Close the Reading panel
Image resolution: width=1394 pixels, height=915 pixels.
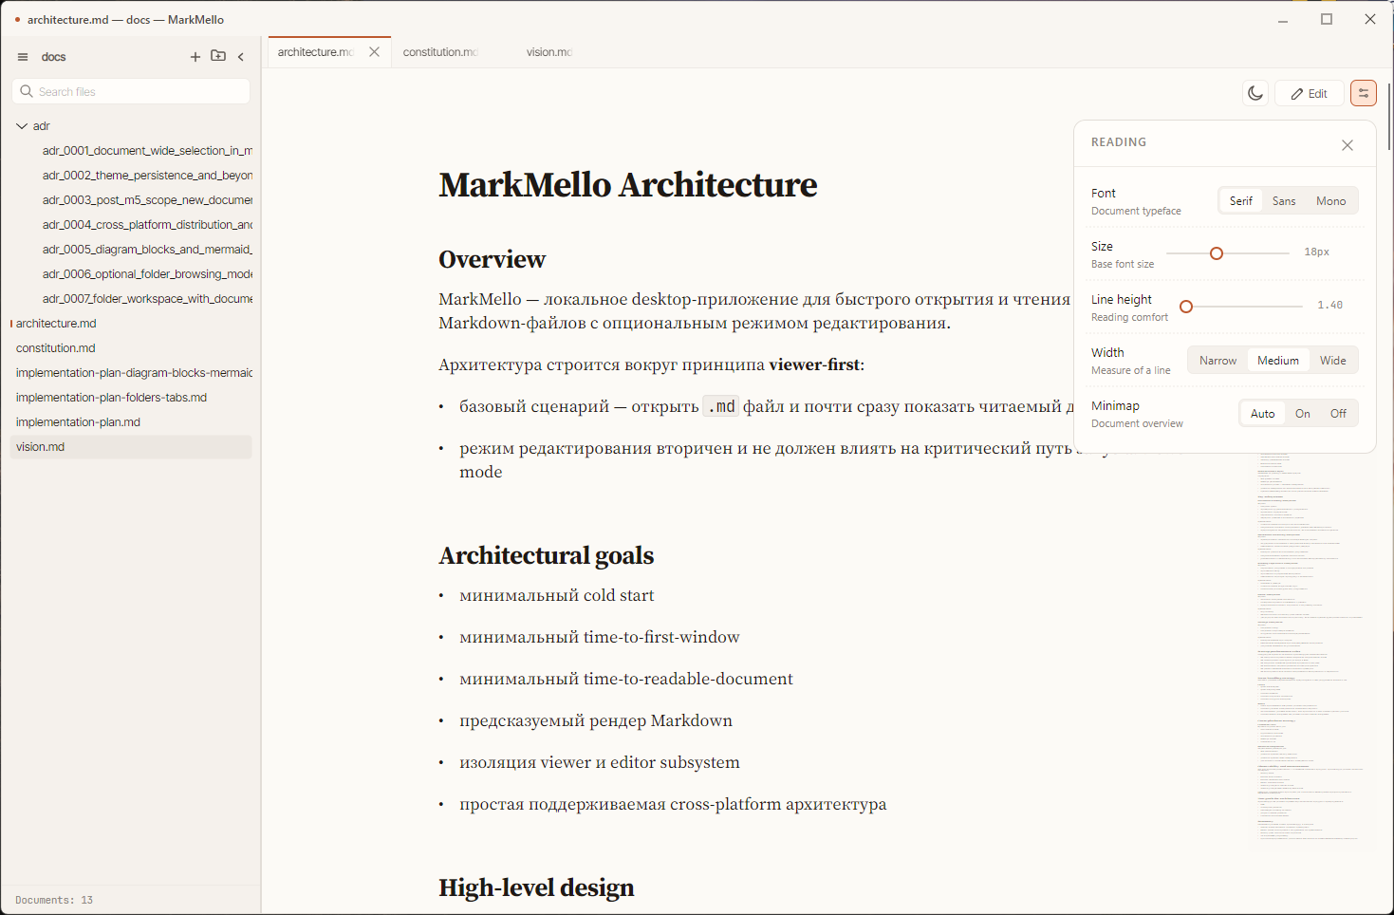(x=1348, y=145)
